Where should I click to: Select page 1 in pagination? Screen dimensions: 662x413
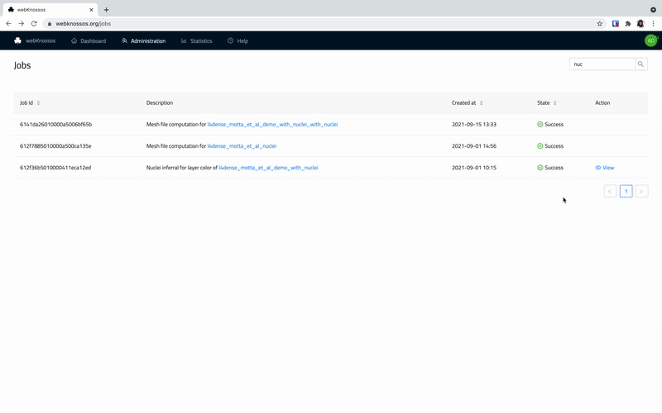click(626, 192)
